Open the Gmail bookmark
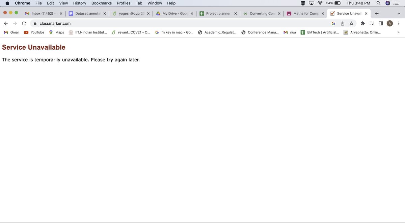The width and height of the screenshot is (405, 224). pyautogui.click(x=11, y=32)
